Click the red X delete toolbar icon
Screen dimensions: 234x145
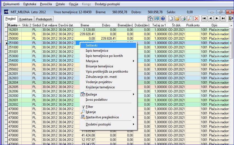point(196,19)
